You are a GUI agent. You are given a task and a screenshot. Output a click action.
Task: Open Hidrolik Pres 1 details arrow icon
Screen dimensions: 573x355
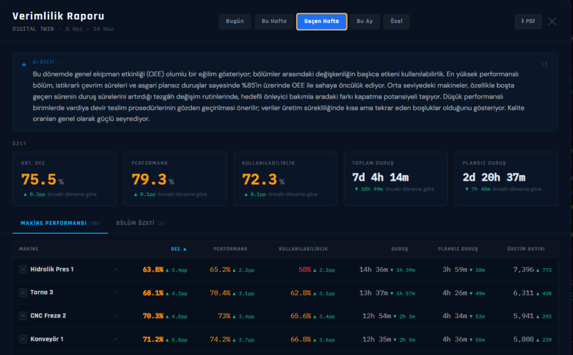(x=115, y=270)
